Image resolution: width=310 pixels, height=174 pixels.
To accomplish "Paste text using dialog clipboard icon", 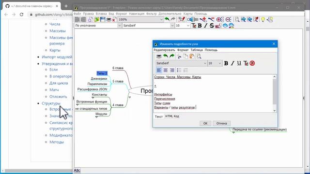I will point(192,57).
